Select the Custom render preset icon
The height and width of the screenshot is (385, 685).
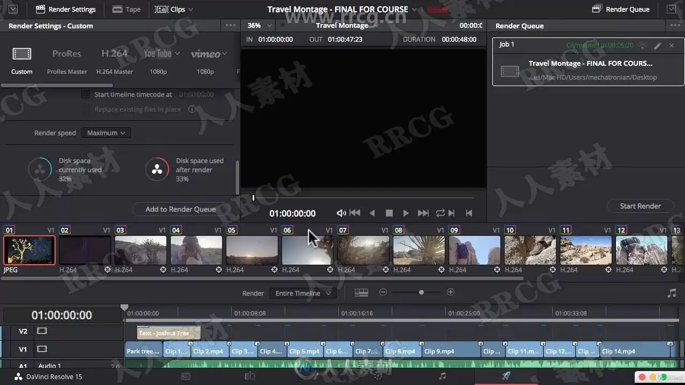(22, 53)
